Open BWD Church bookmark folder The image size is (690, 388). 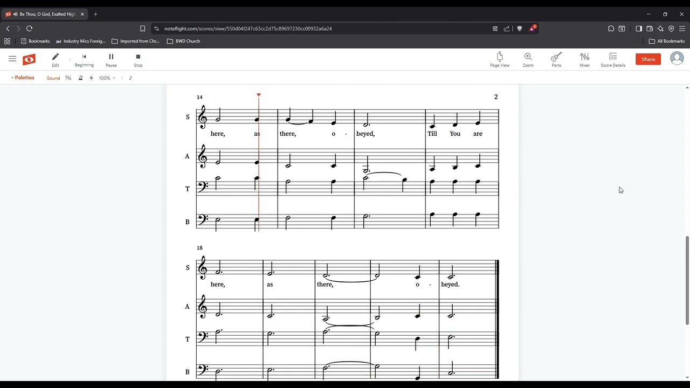pyautogui.click(x=183, y=41)
